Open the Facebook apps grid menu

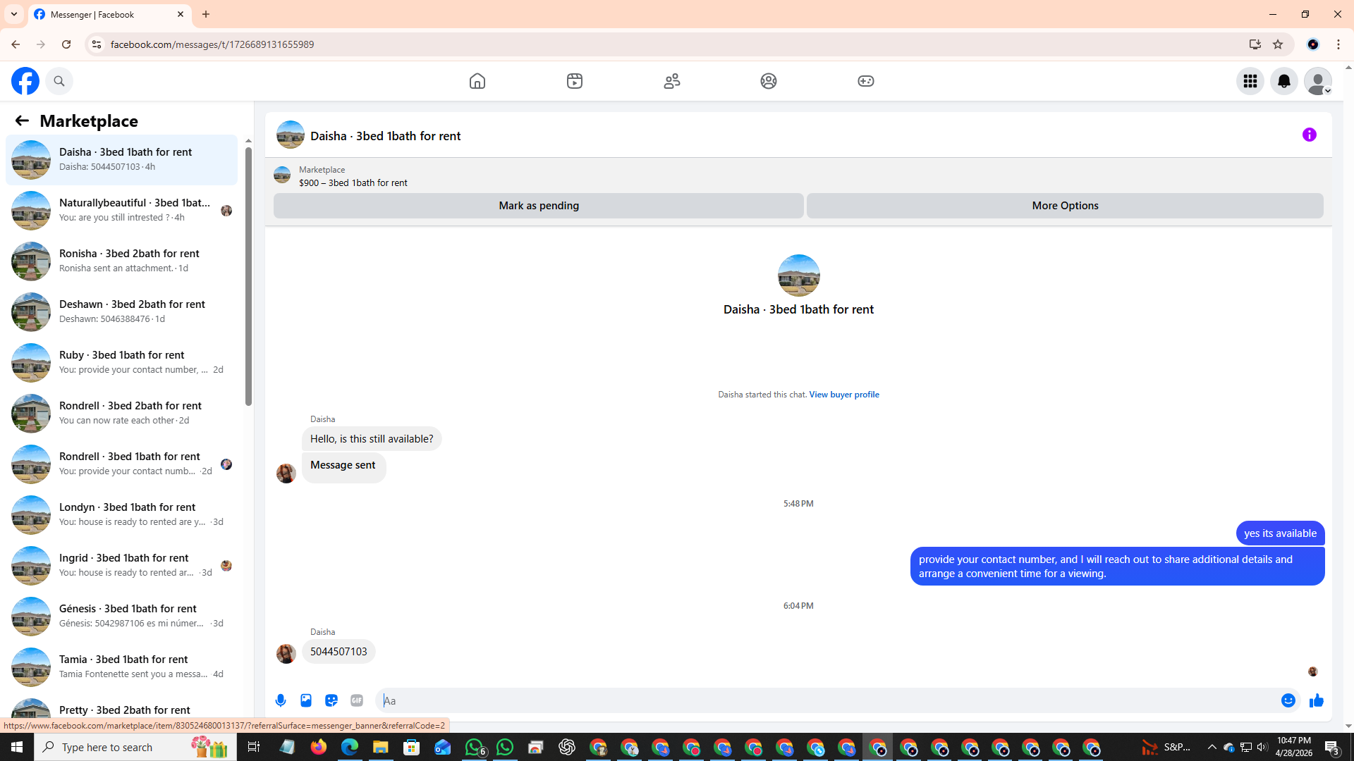1250,81
